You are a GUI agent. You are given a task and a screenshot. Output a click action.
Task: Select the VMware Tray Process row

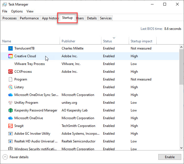click(30, 64)
